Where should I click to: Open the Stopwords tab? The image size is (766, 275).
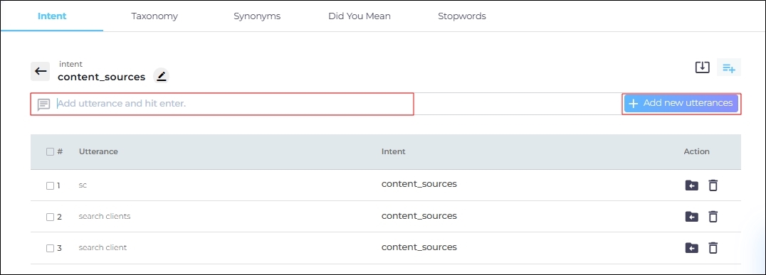click(x=461, y=16)
